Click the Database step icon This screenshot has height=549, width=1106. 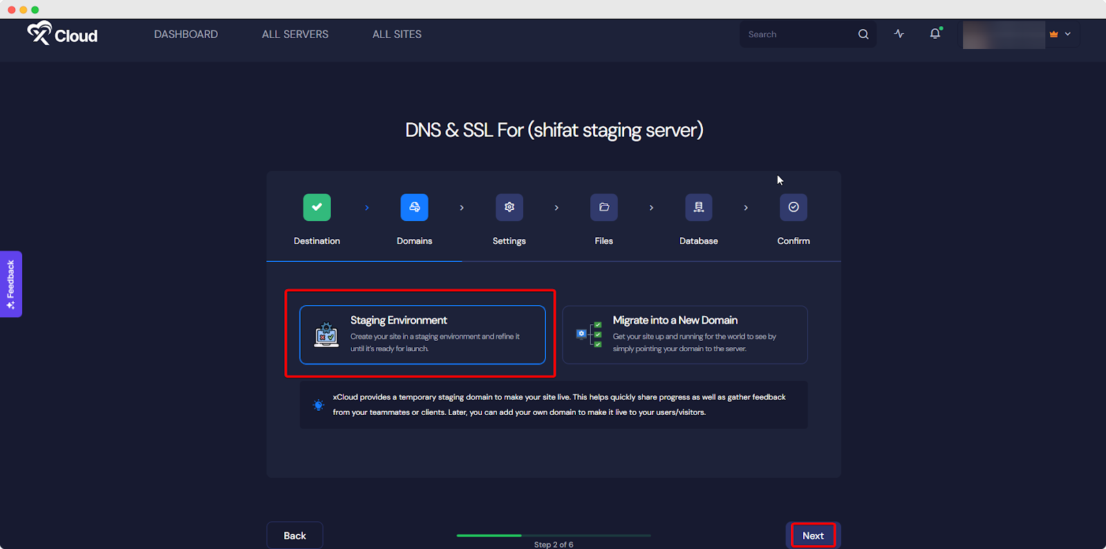699,207
